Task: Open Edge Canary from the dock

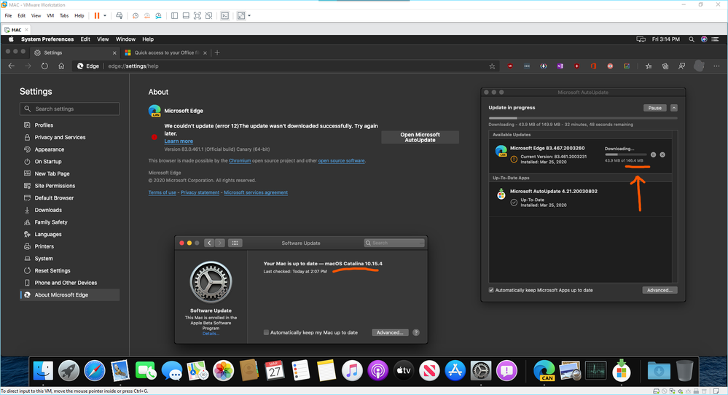Action: click(544, 371)
